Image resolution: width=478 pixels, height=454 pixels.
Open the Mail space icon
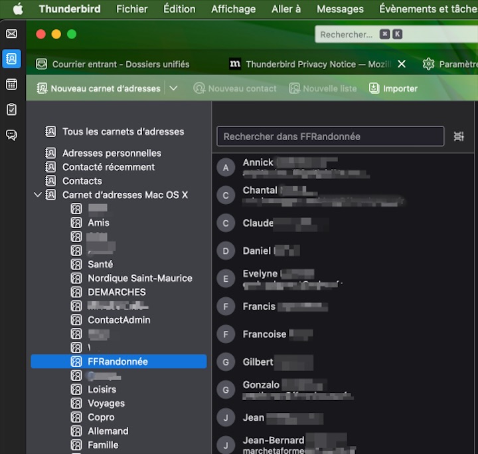11,34
